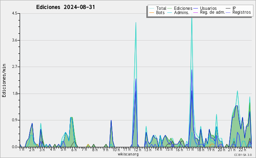
Task: Click the Usuarios legend label
Action: click(x=208, y=8)
